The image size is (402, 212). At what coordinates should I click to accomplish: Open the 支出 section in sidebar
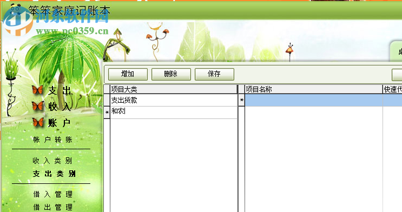59,90
